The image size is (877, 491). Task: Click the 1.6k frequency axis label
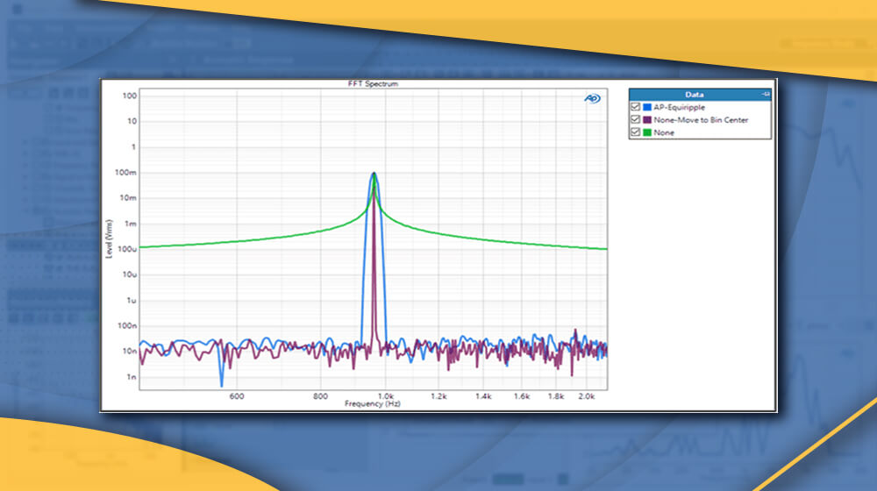pos(522,396)
